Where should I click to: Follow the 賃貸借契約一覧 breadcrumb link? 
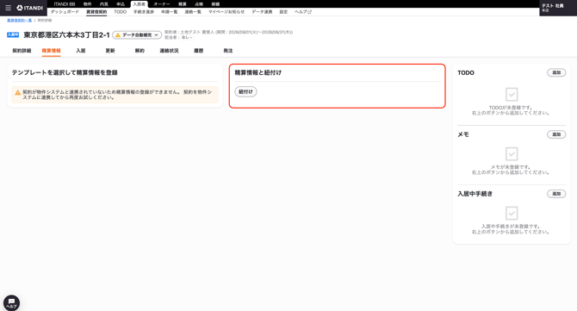[x=20, y=20]
